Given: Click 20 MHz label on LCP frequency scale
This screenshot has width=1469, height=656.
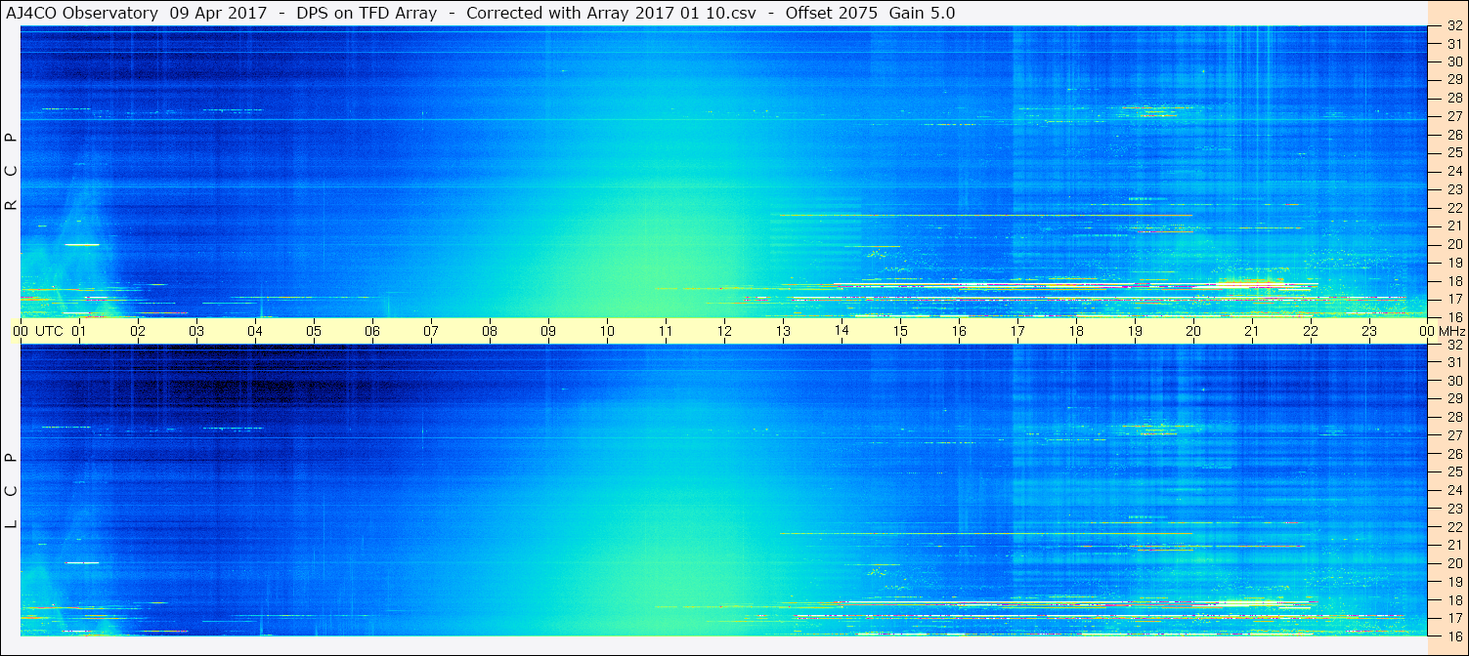Looking at the screenshot, I should click(1453, 563).
